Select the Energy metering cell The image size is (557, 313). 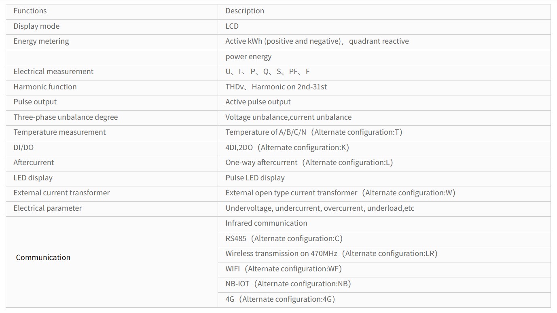pos(112,42)
